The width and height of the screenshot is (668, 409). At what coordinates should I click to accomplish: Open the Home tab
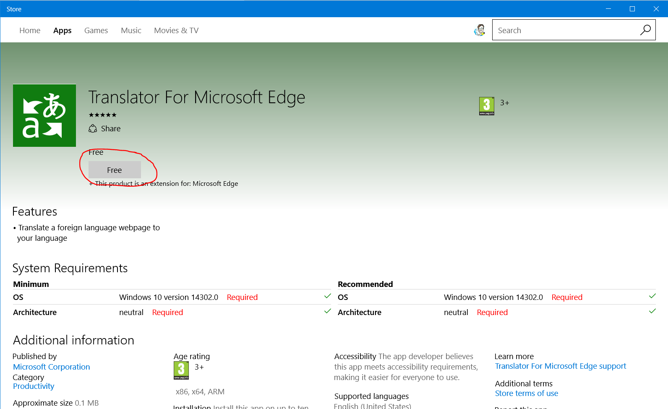click(30, 31)
